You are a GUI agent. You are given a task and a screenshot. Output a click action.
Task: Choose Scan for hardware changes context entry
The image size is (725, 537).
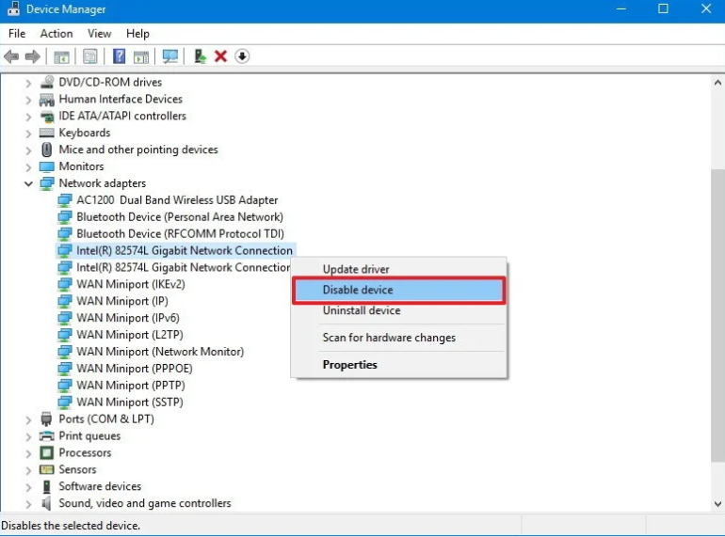click(x=399, y=338)
